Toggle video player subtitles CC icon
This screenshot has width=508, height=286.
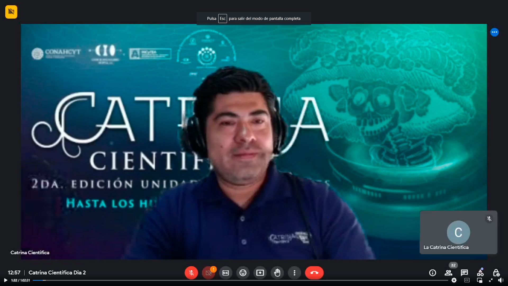tap(467, 280)
